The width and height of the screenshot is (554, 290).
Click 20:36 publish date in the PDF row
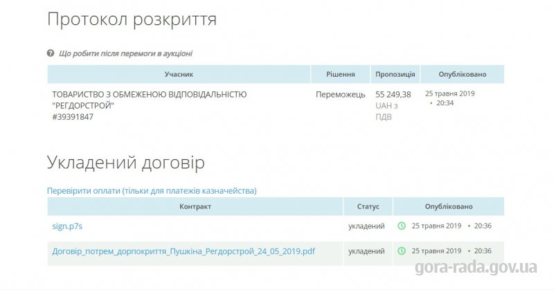pyautogui.click(x=452, y=251)
